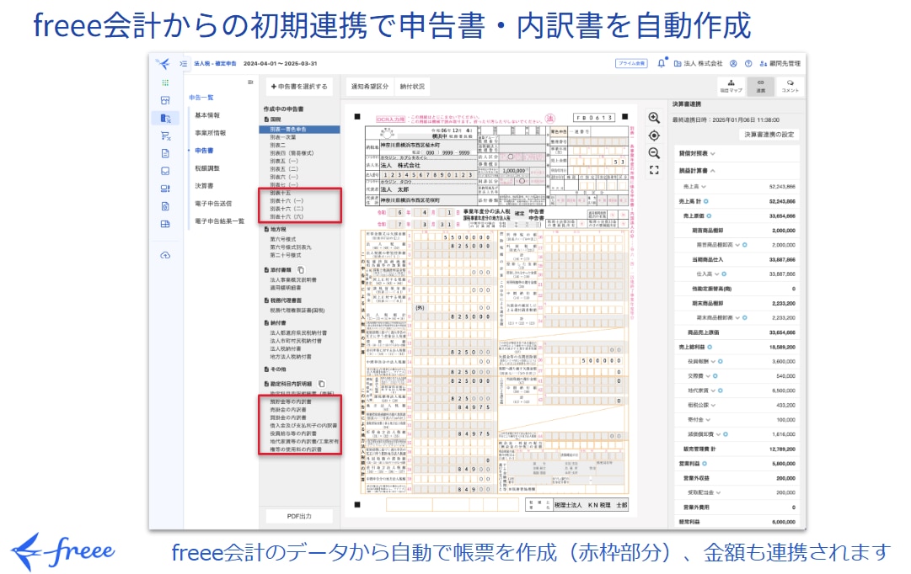911x574 pixels.
Task: Click the copy icon next to 添付書類
Action: (301, 270)
